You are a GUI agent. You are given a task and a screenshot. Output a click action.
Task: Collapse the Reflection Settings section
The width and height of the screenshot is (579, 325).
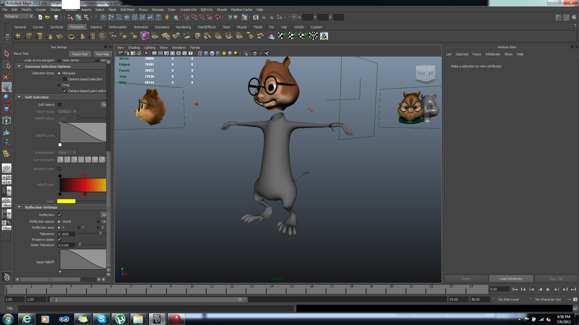[x=19, y=207]
